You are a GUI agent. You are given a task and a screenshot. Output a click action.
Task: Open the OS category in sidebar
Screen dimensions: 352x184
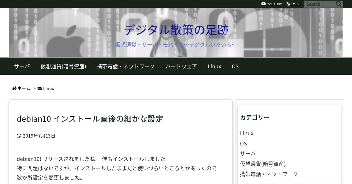point(243,143)
